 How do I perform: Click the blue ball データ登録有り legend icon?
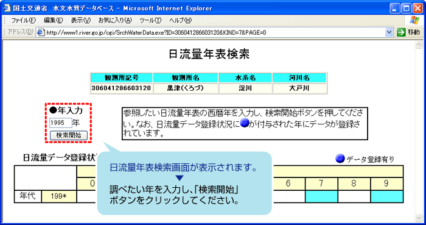[x=340, y=159]
